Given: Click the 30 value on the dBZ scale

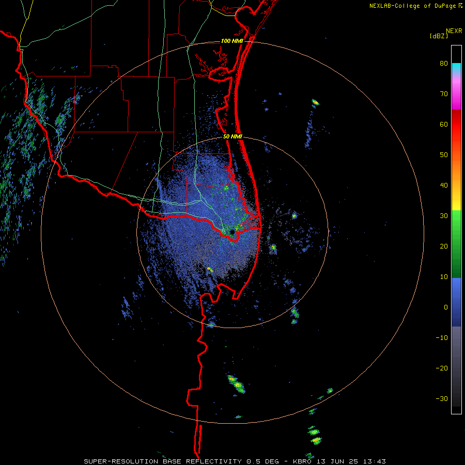Looking at the screenshot, I should pyautogui.click(x=444, y=216).
